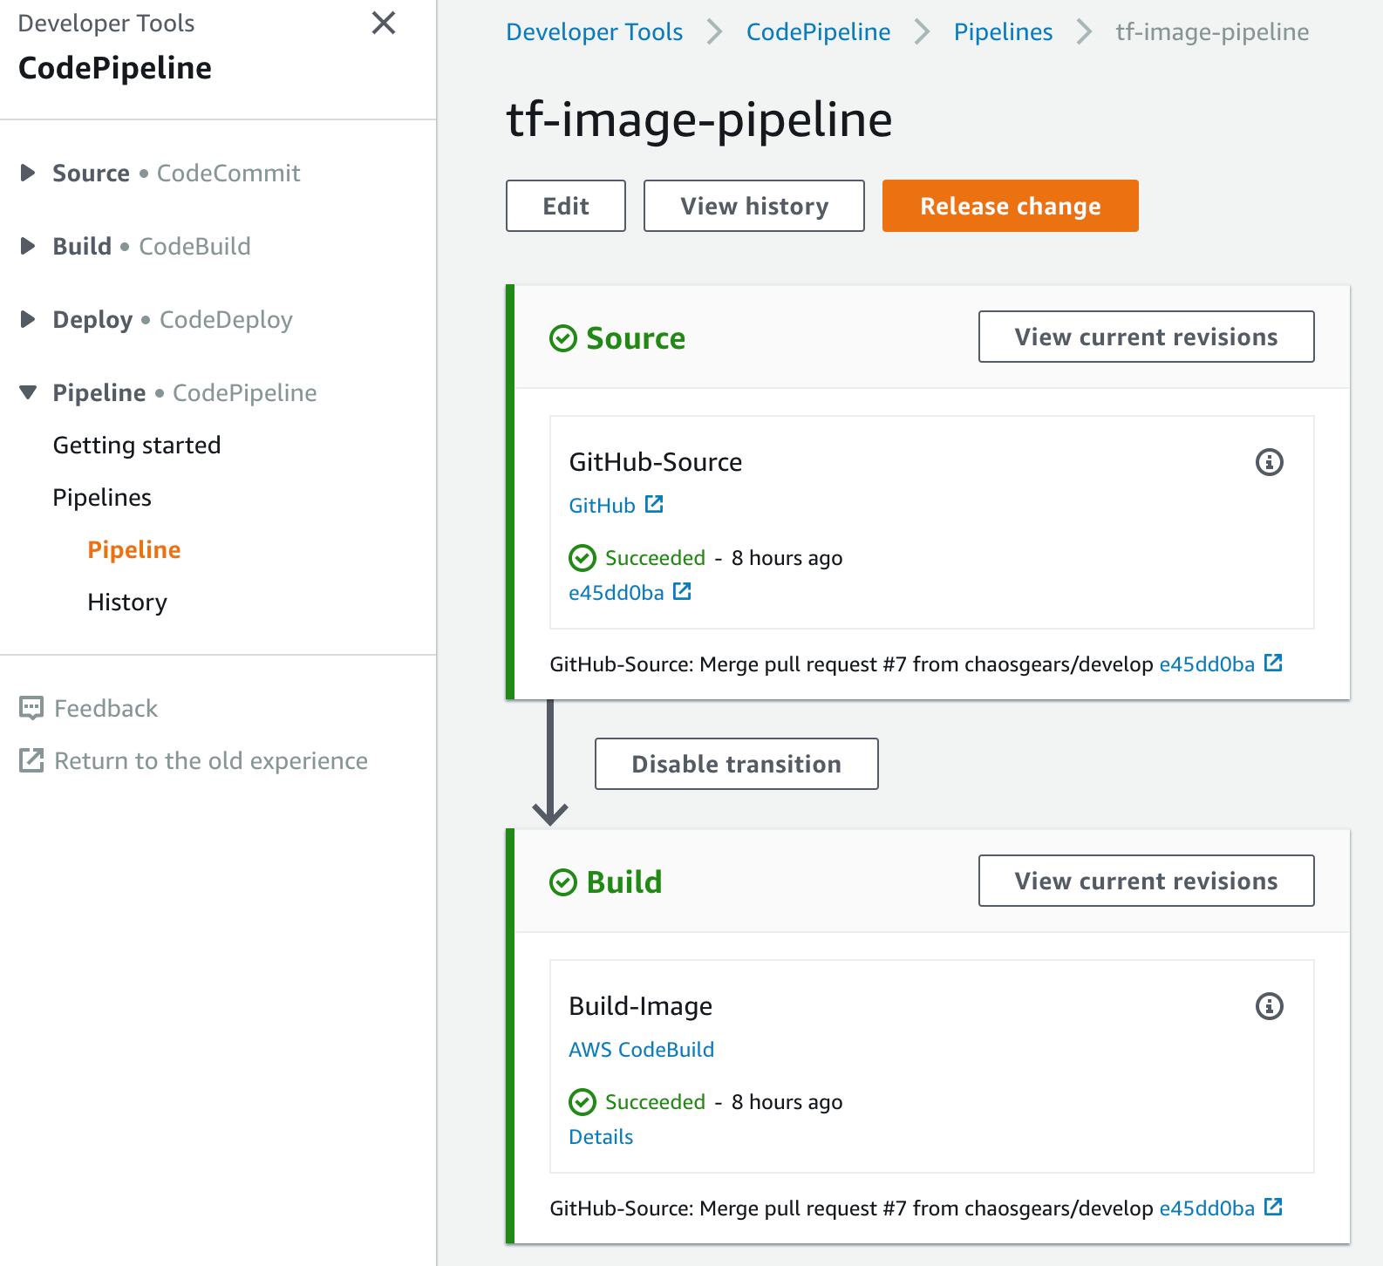1383x1266 pixels.
Task: Open Getting started in sidebar
Action: pos(137,445)
